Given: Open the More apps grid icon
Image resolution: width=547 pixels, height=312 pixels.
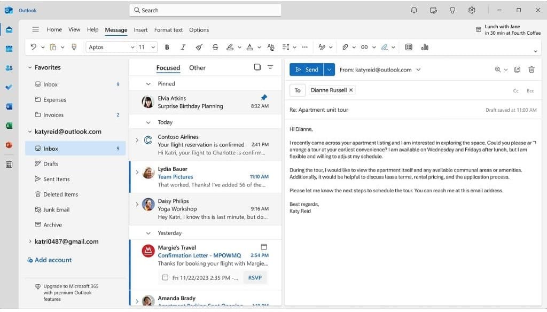Looking at the screenshot, I should (9, 165).
